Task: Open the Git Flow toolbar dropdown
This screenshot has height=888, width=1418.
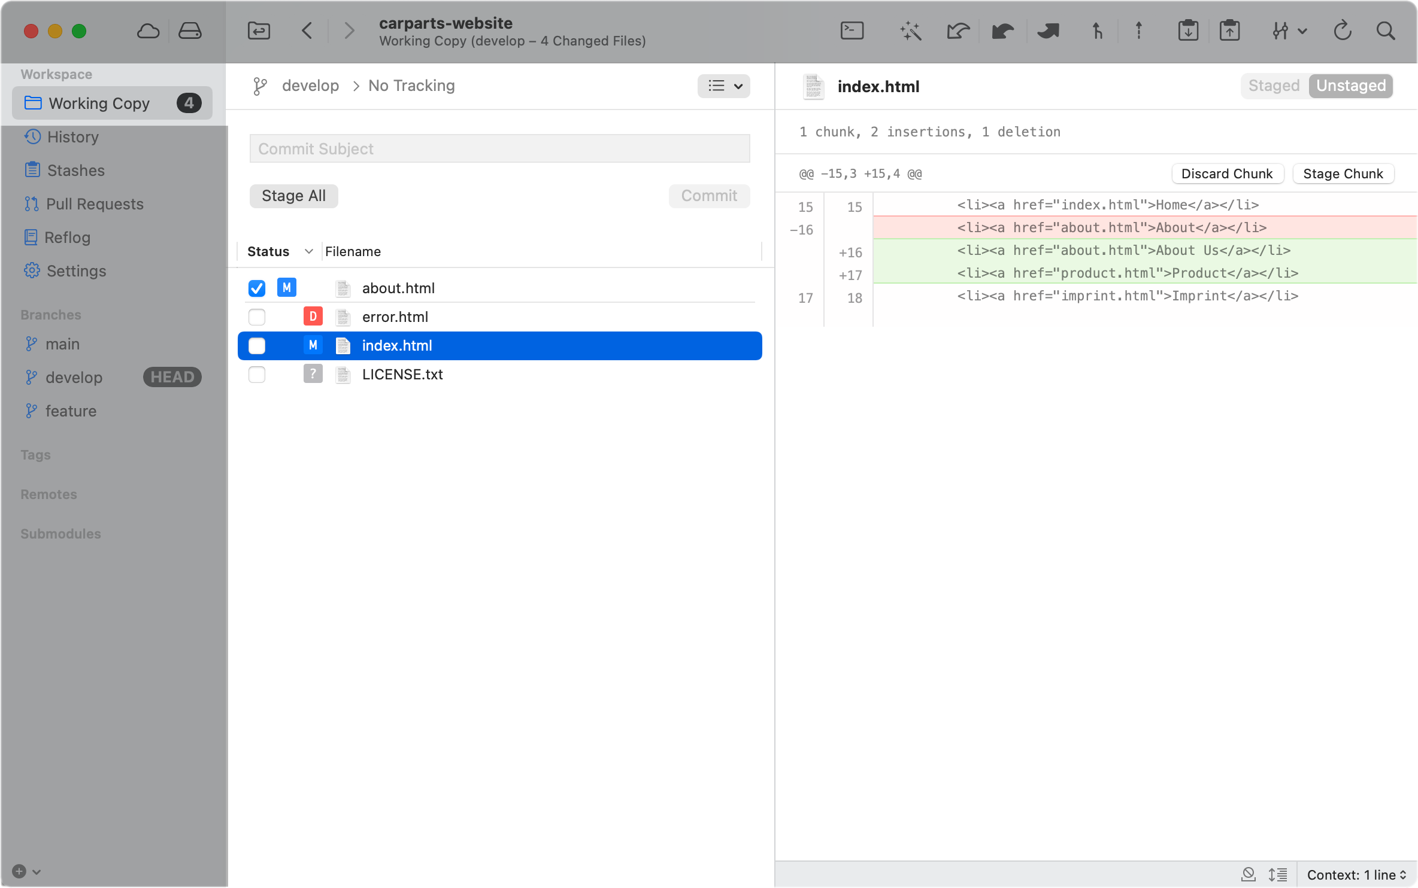Action: click(1289, 31)
